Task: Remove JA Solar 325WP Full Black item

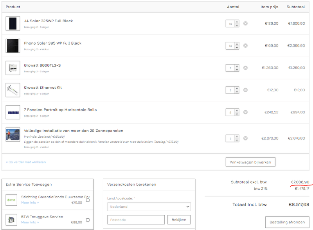Action: click(245, 23)
